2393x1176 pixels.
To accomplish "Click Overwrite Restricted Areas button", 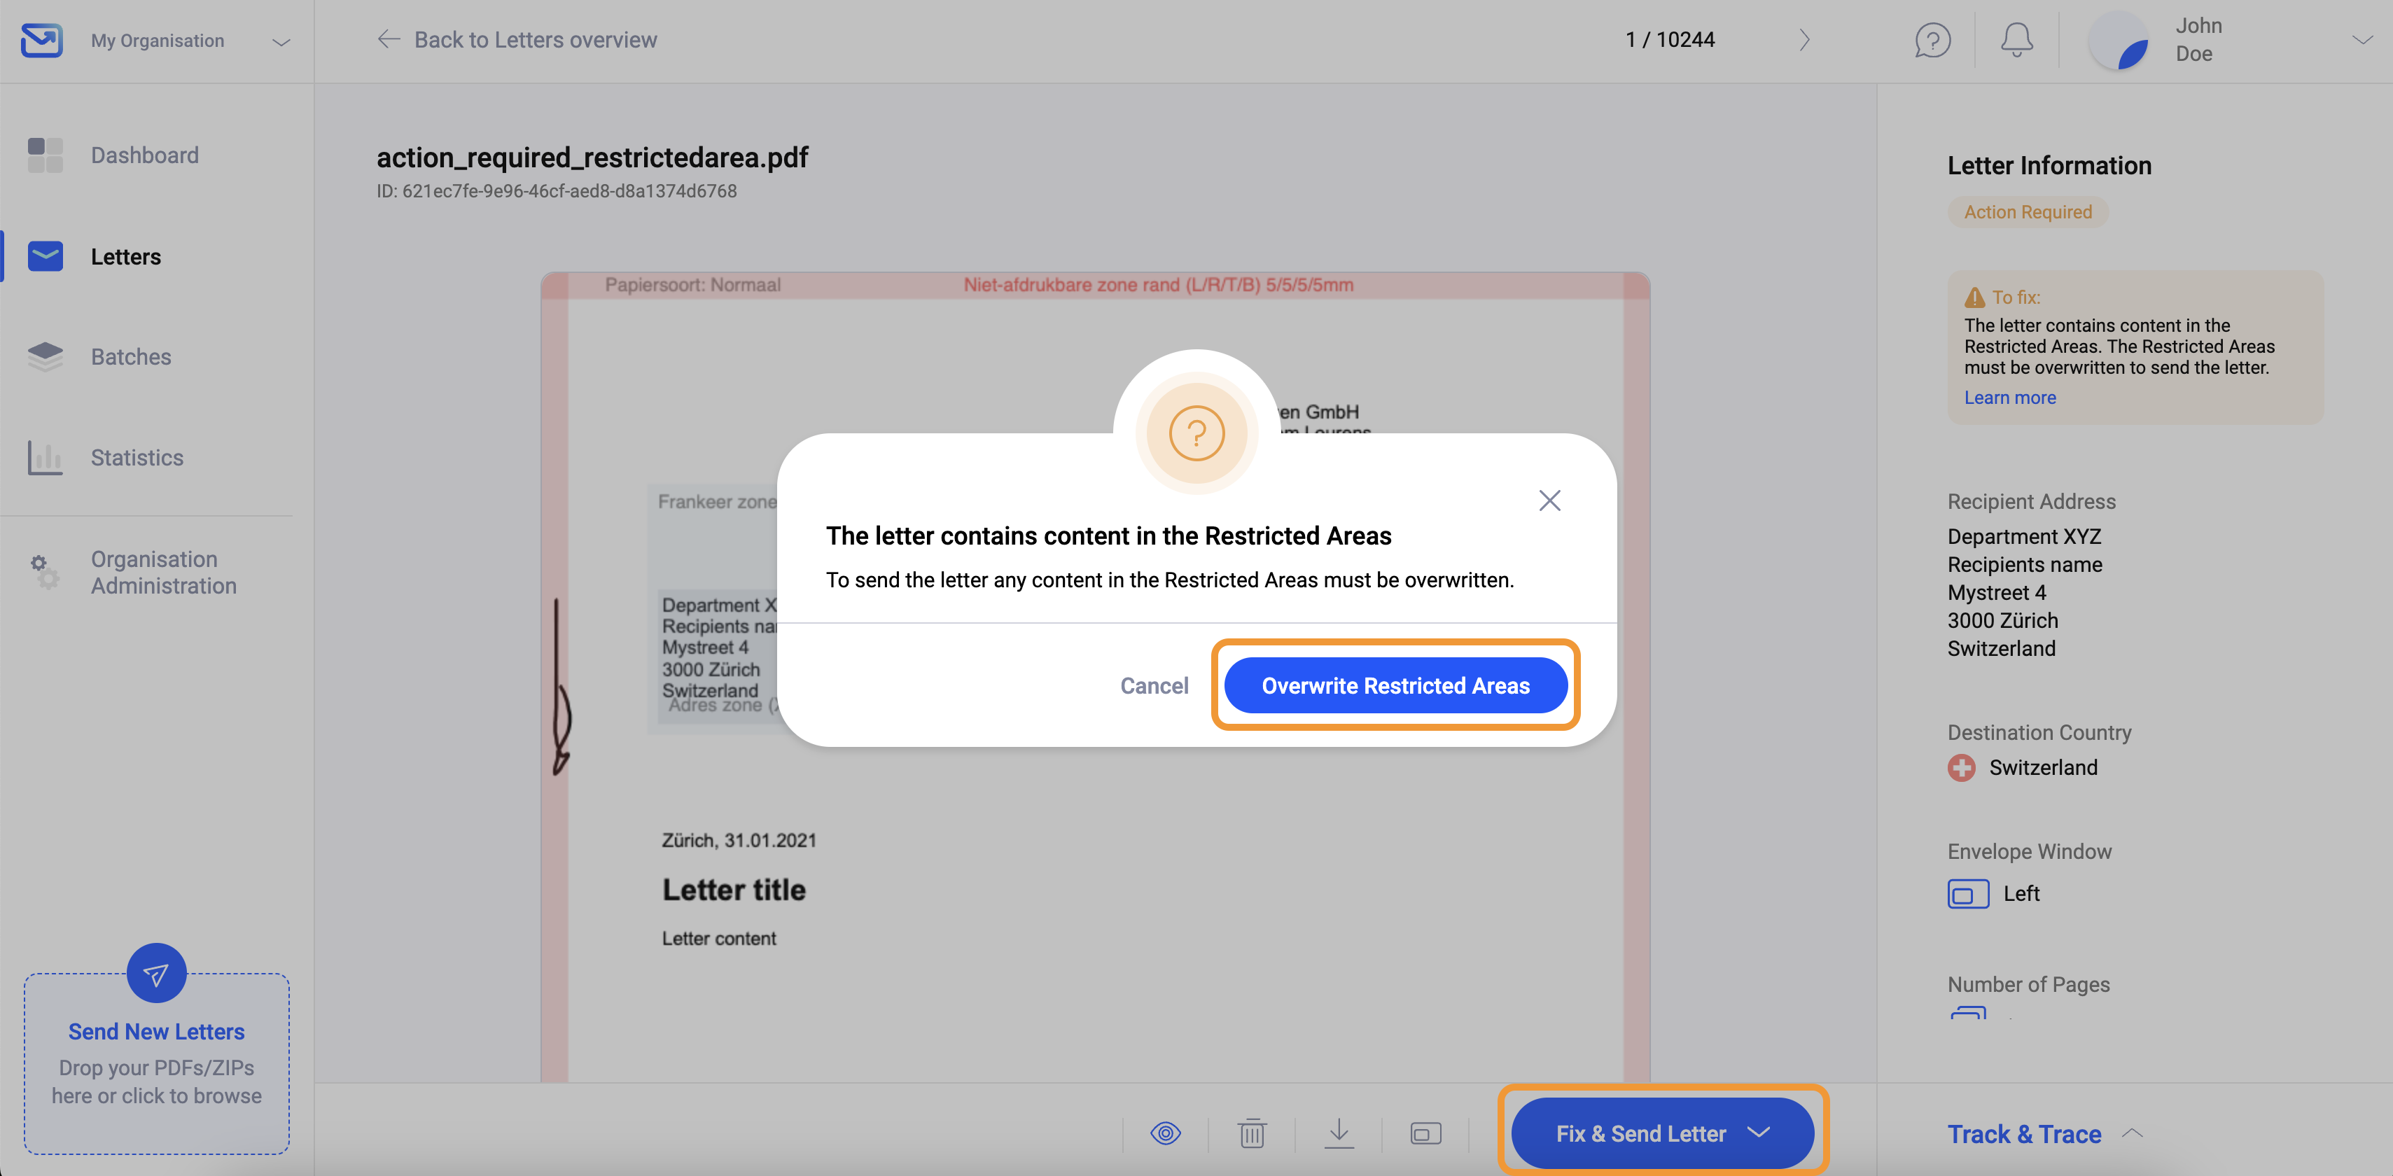I will pyautogui.click(x=1395, y=685).
